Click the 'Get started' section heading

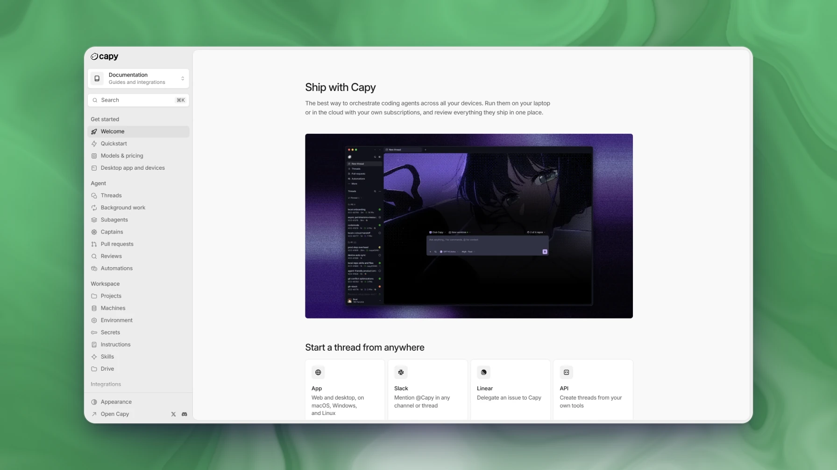pyautogui.click(x=105, y=119)
